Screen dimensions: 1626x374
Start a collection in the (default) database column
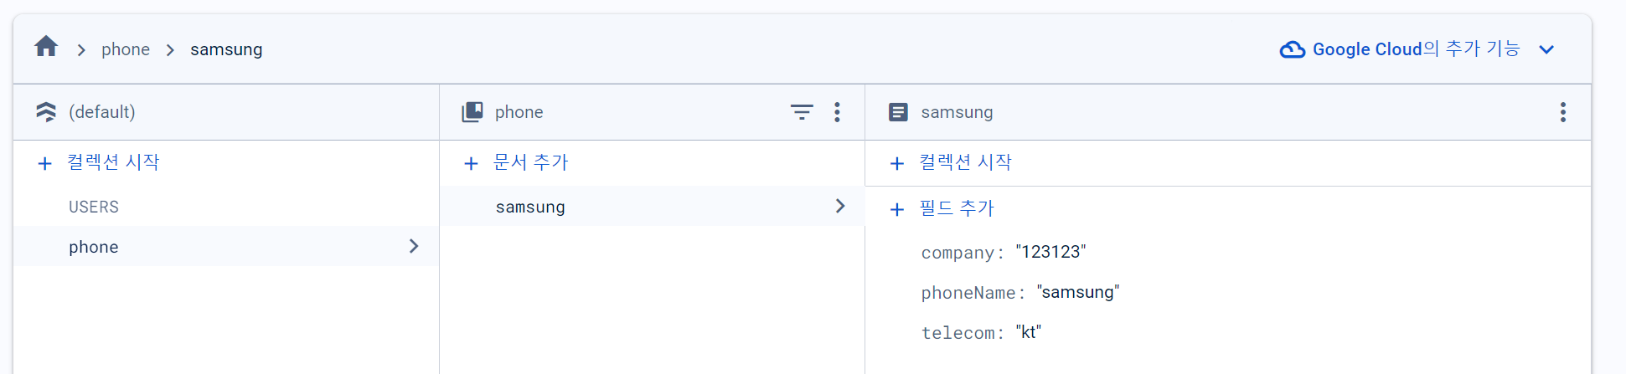click(99, 162)
